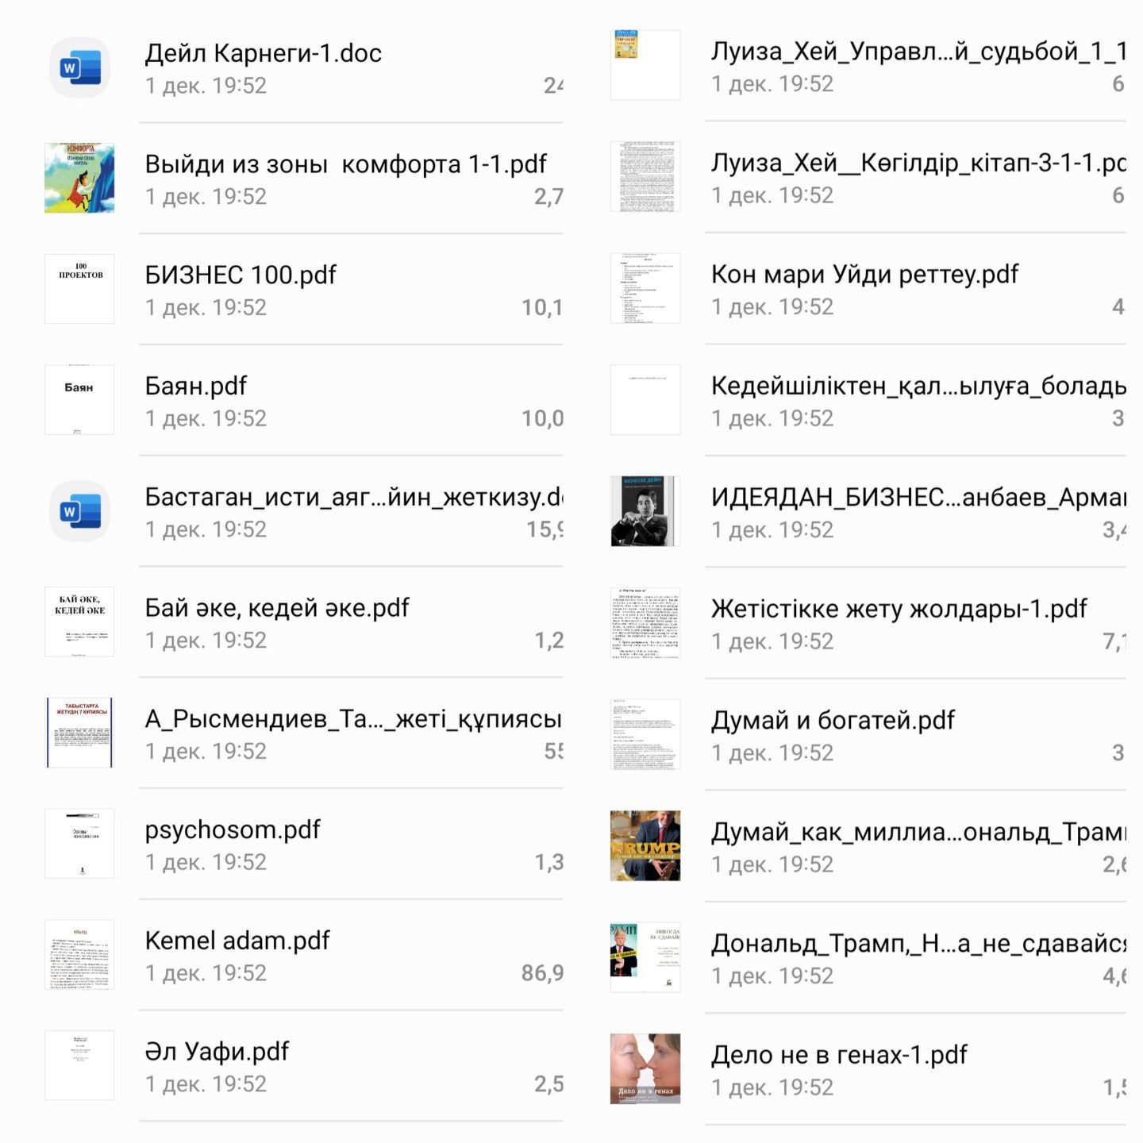Image resolution: width=1143 pixels, height=1143 pixels.
Task: Click the 86,9 size of Kemel adam.pdf
Action: [x=542, y=973]
